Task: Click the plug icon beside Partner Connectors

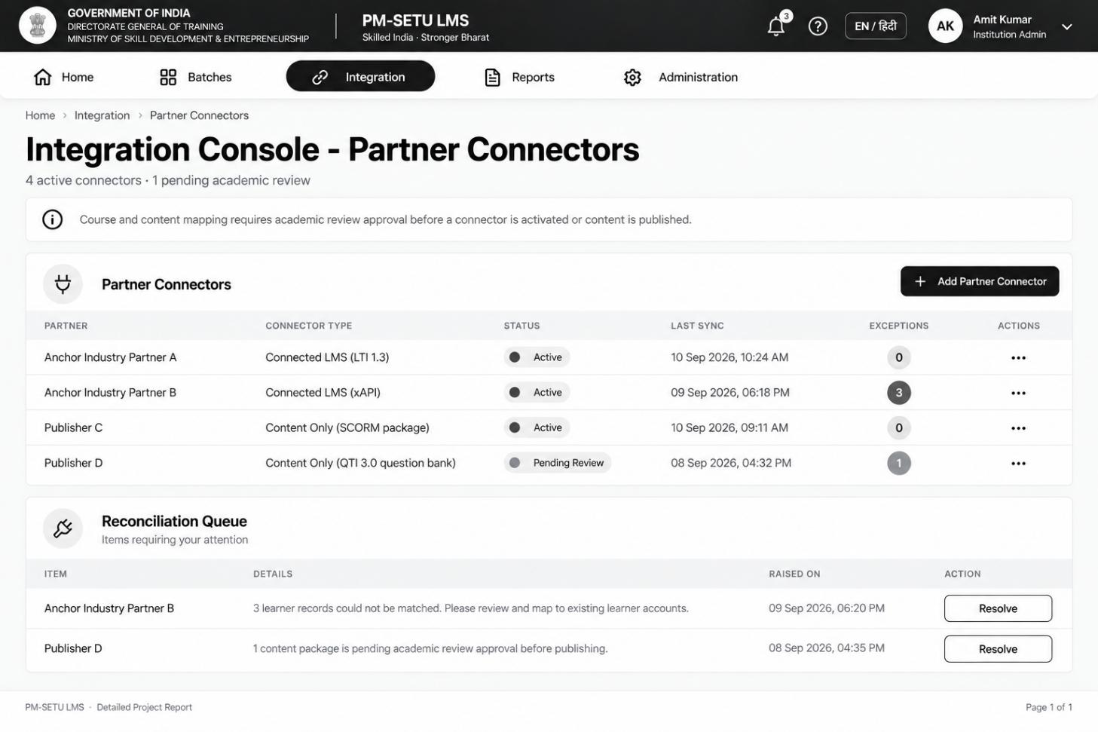Action: point(63,284)
